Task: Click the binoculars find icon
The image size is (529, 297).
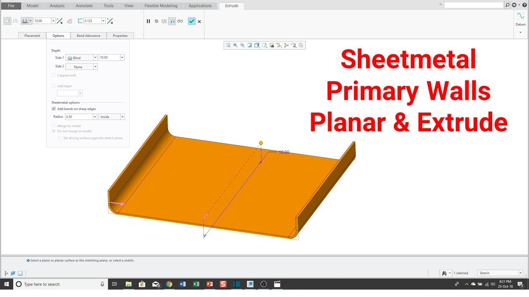Action: click(444, 273)
